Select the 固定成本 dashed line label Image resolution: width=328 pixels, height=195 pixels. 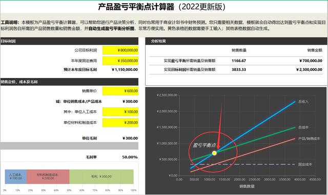tap(305, 164)
